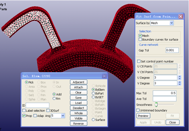Close the Fit Surf from Point dialog
Image resolution: width=189 pixels, height=131 pixels.
click(x=181, y=16)
